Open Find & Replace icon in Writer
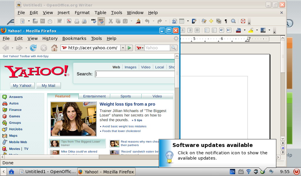 tap(204, 21)
